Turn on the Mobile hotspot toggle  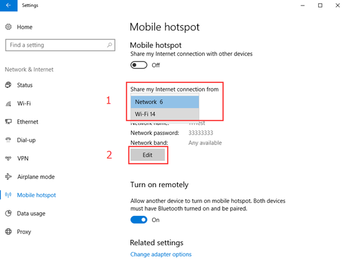click(x=139, y=65)
